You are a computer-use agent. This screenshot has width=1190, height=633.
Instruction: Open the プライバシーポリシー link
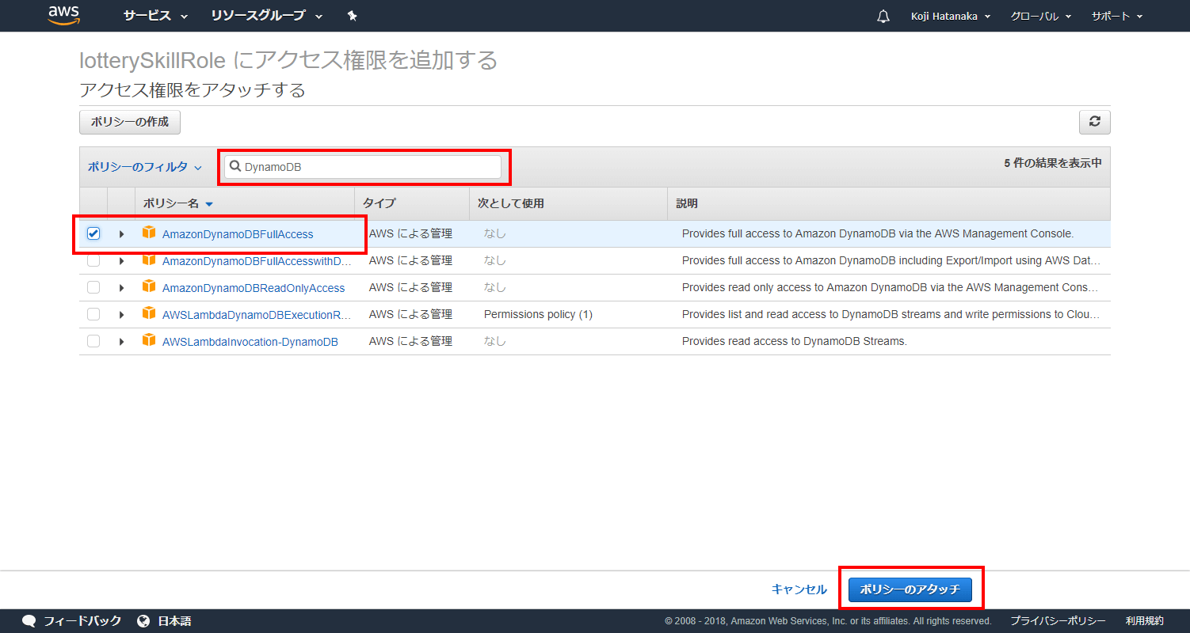(x=1058, y=621)
